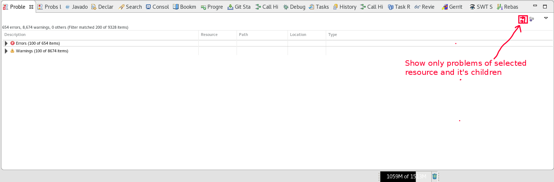The width and height of the screenshot is (554, 182).
Task: Sort by the Type column header
Action: coord(439,35)
